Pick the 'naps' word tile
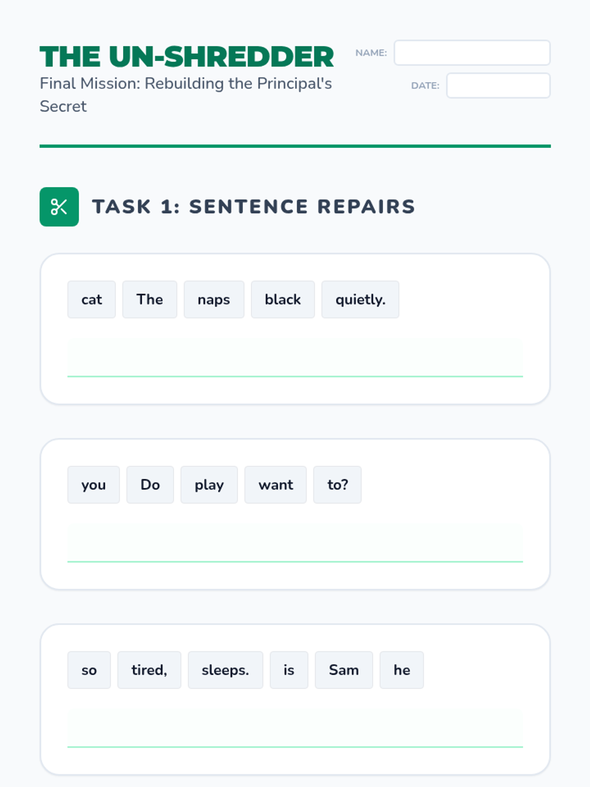 (x=214, y=300)
